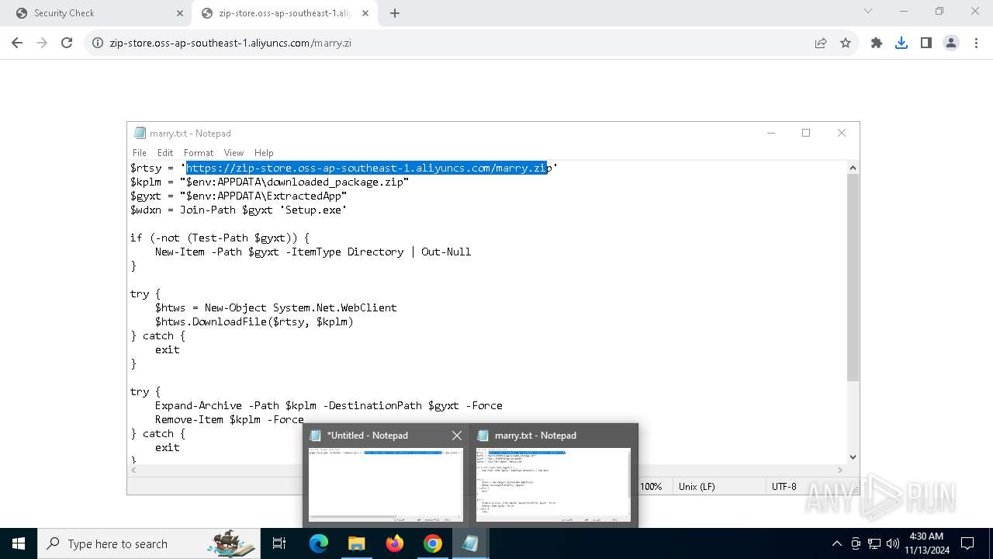Maximize the marry.txt Notepad window
The image size is (993, 559).
[806, 133]
